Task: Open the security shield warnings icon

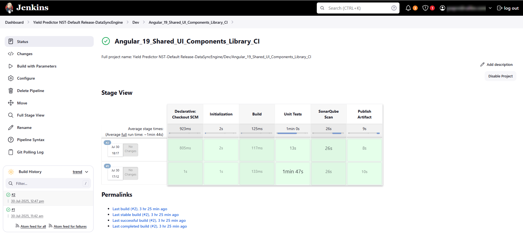Action: click(x=425, y=8)
